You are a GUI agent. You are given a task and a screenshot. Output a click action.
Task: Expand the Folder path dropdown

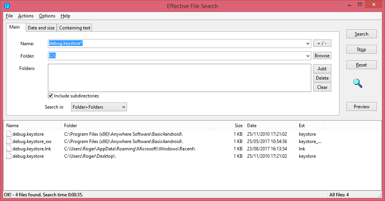[308, 56]
